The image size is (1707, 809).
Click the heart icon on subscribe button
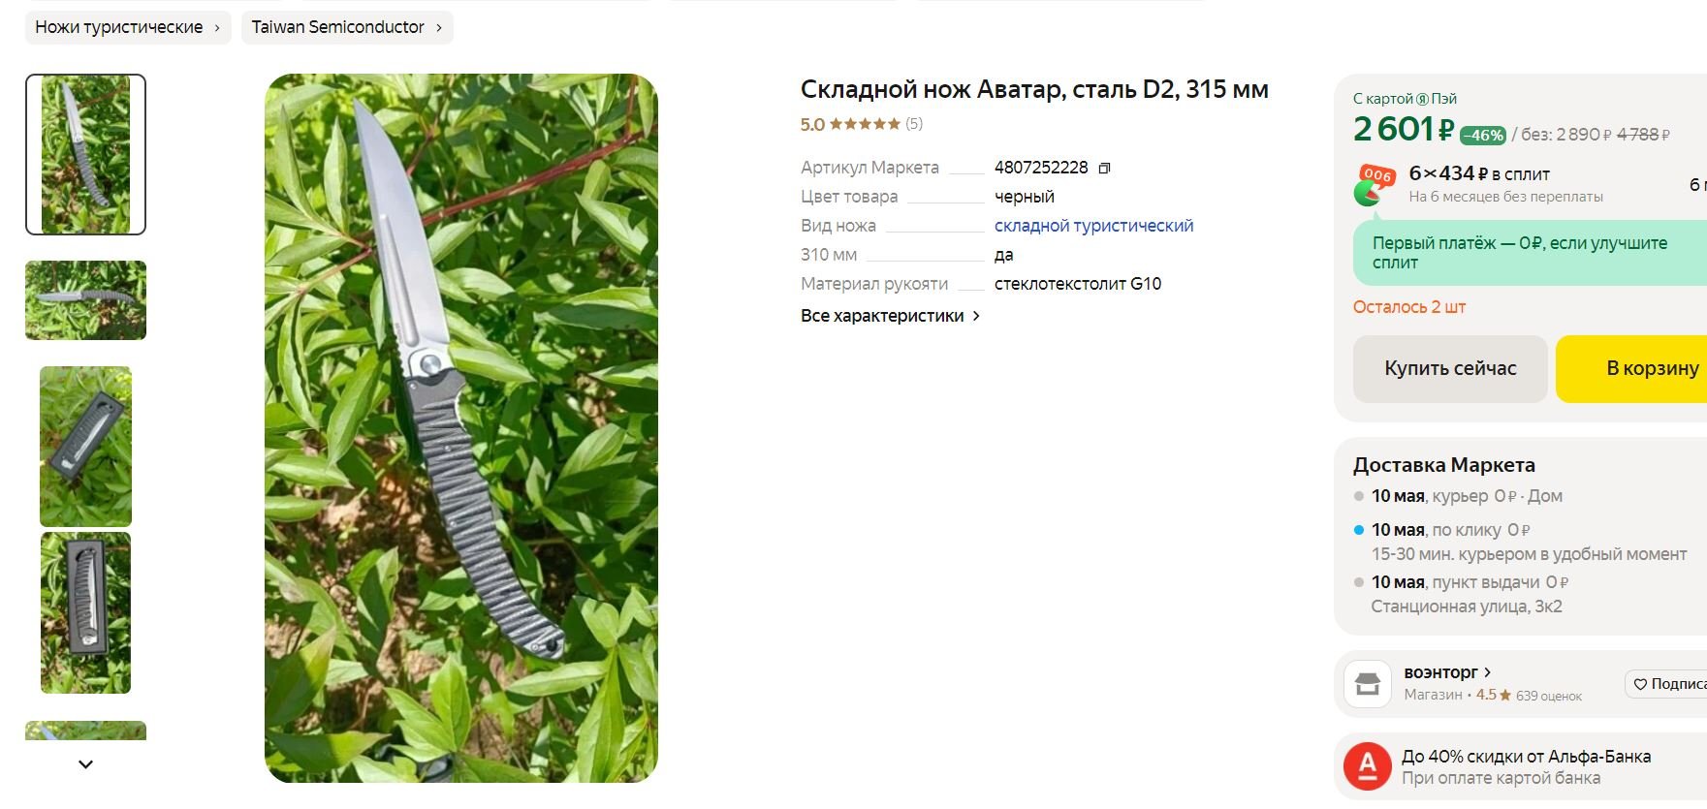click(x=1640, y=684)
